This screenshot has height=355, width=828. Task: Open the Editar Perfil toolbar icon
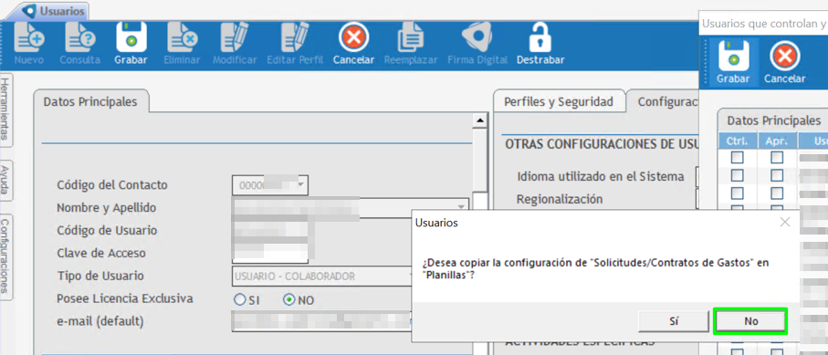click(x=295, y=43)
